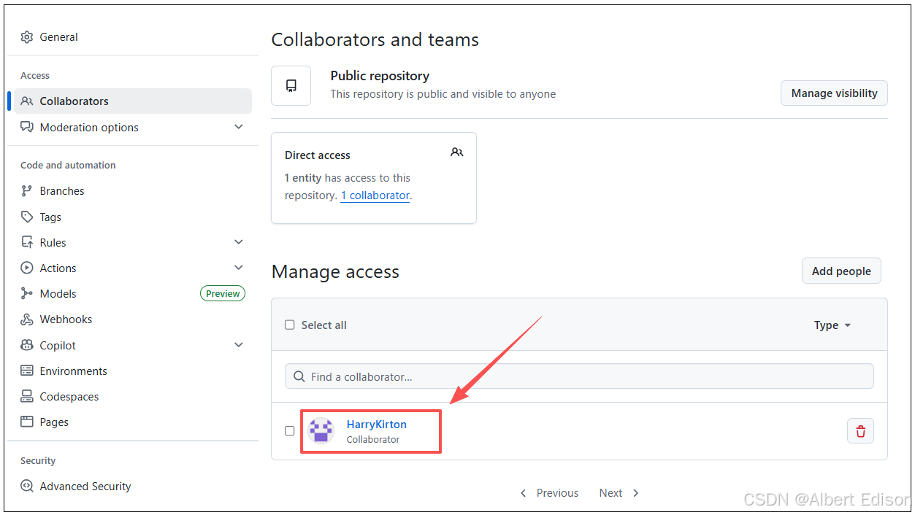The image size is (915, 515).
Task: Click the General gear icon
Action: [27, 37]
